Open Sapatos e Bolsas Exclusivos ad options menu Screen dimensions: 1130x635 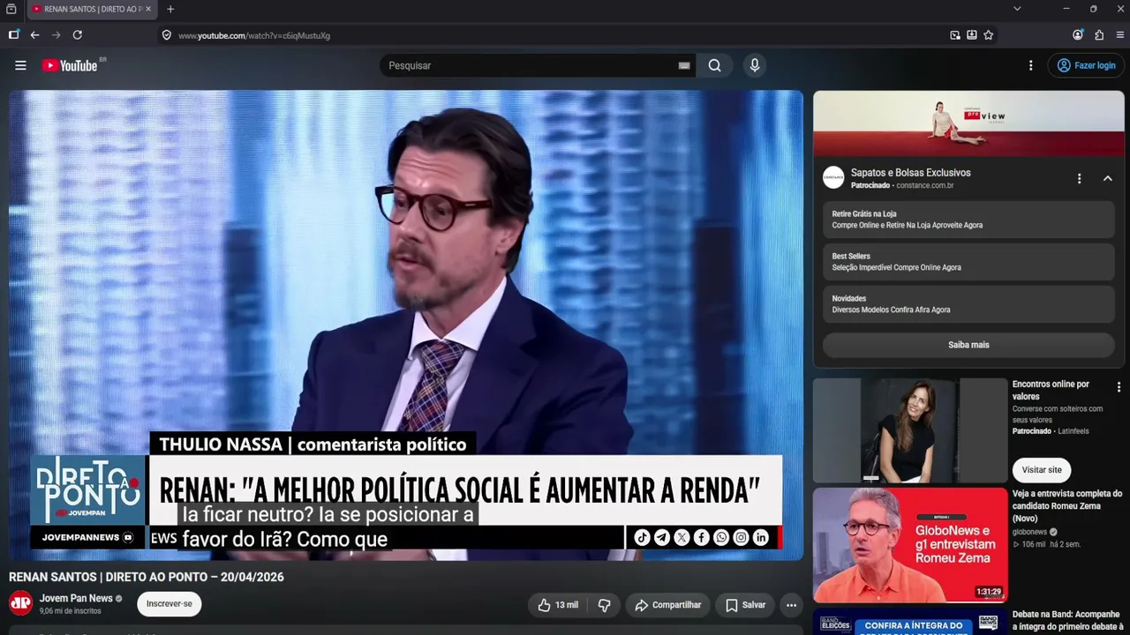[x=1079, y=179]
